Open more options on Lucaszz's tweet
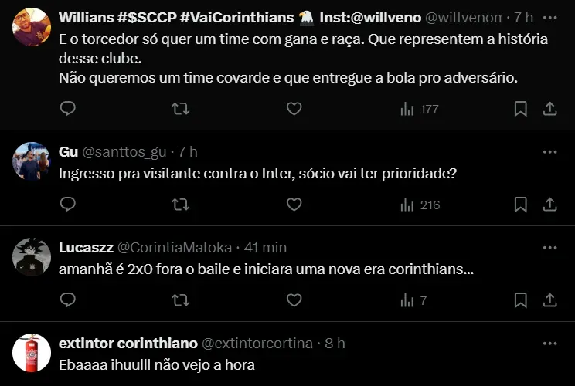575x386 pixels. pyautogui.click(x=549, y=248)
